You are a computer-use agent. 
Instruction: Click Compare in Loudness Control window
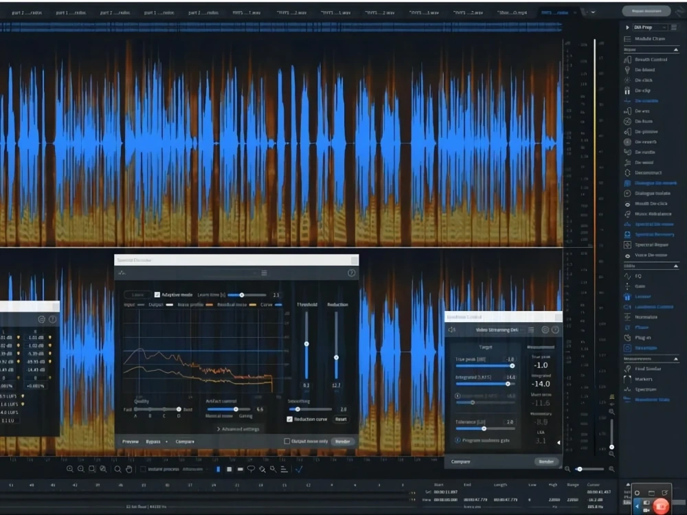(x=460, y=461)
